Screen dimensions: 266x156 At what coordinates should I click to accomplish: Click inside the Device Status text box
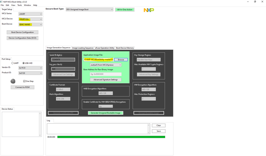click(x=20, y=124)
